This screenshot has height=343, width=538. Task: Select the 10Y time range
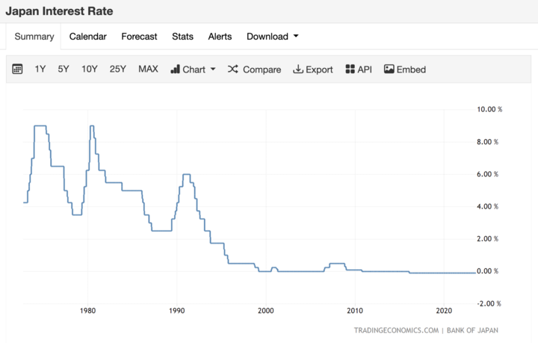tap(89, 69)
